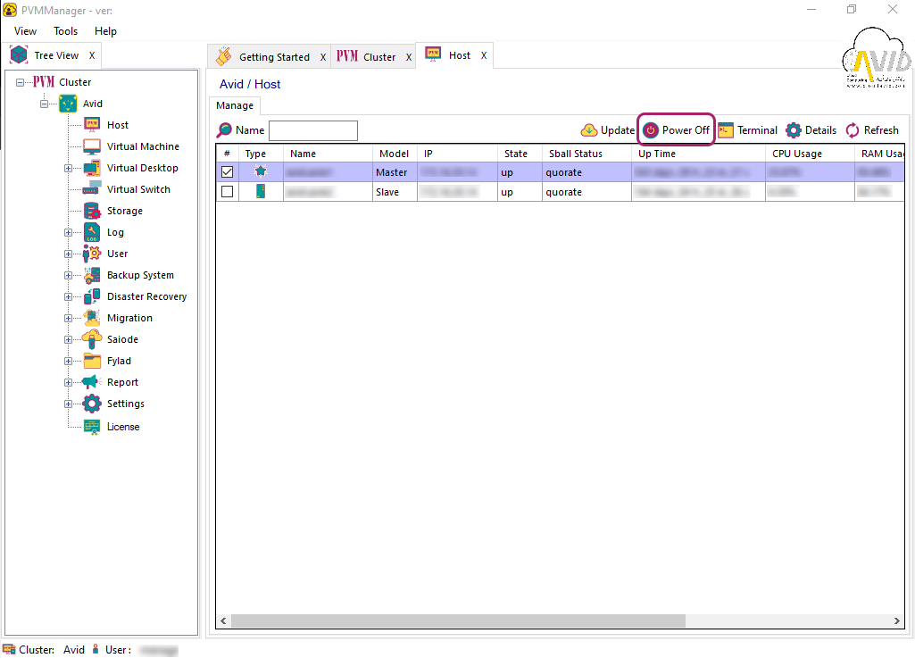The height and width of the screenshot is (658, 915).
Task: Expand the Migration tree node
Action: tap(68, 318)
